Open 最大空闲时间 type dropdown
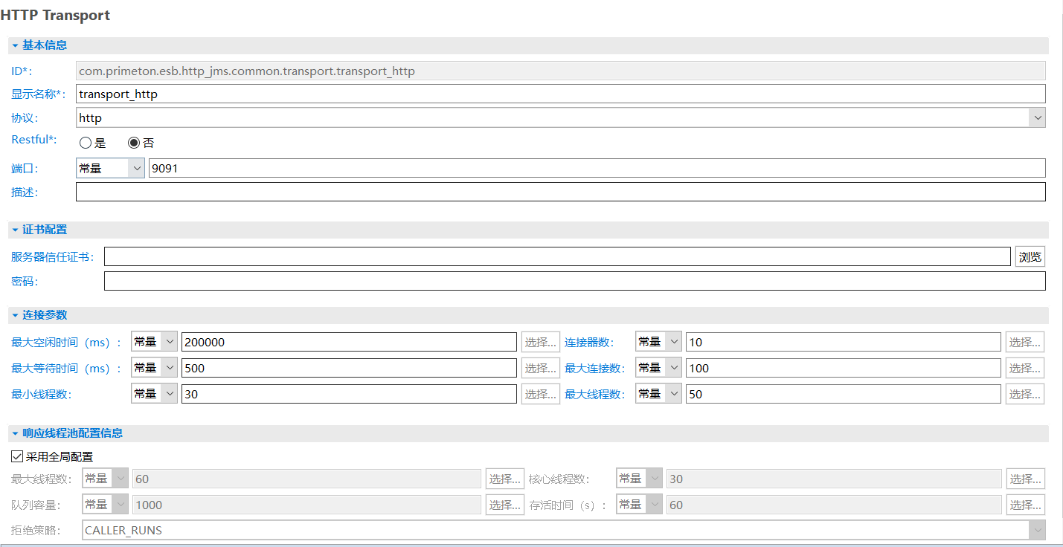Viewport: 1063px width, 547px height. pos(154,342)
